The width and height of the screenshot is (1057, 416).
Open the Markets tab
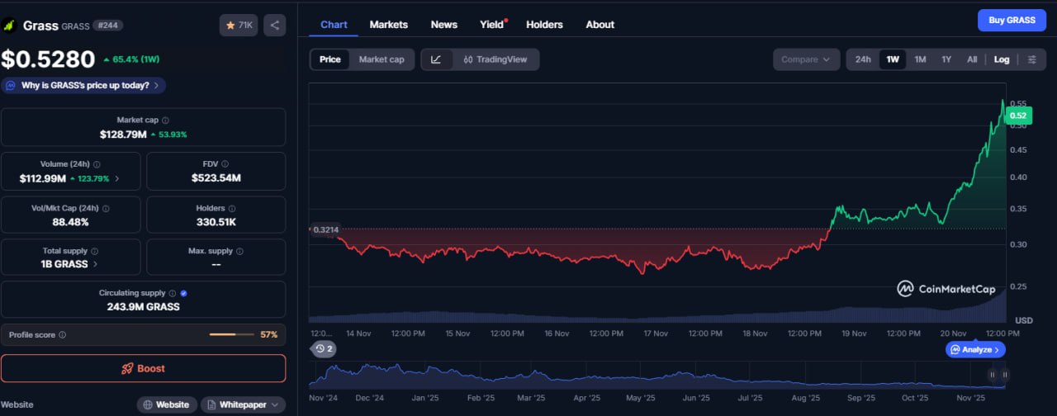388,25
